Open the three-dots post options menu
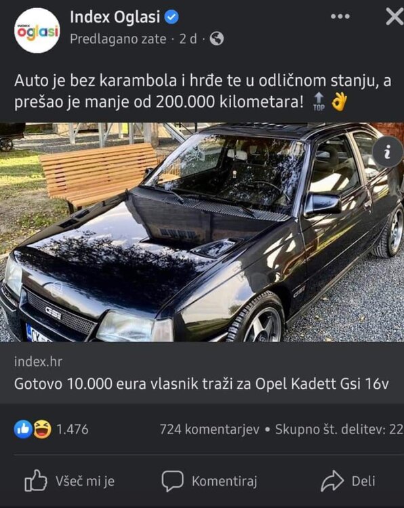 coord(340,16)
